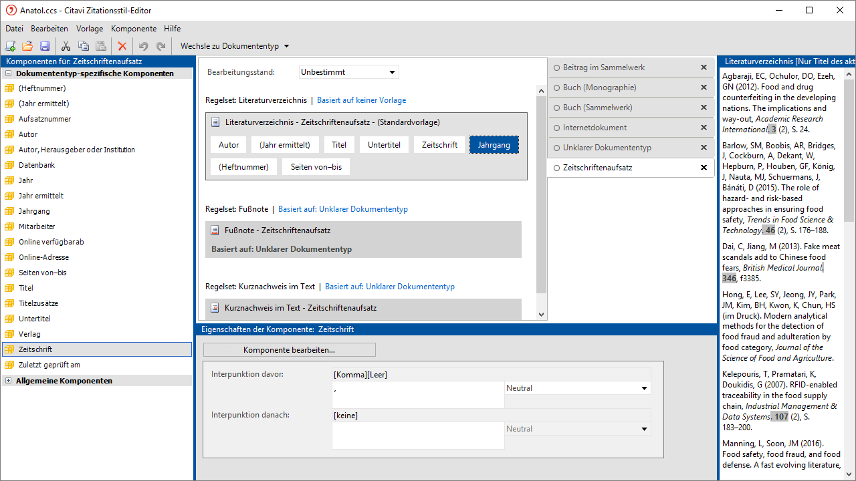Click the Basiert auf keiner Vorlage link
This screenshot has width=856, height=481.
coord(361,100)
